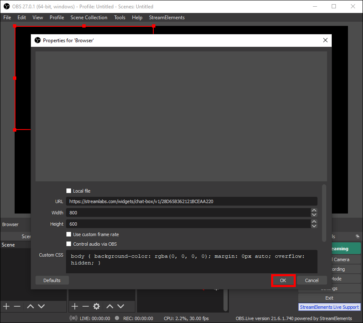Add a new scene with the plus icon

pyautogui.click(x=6, y=306)
